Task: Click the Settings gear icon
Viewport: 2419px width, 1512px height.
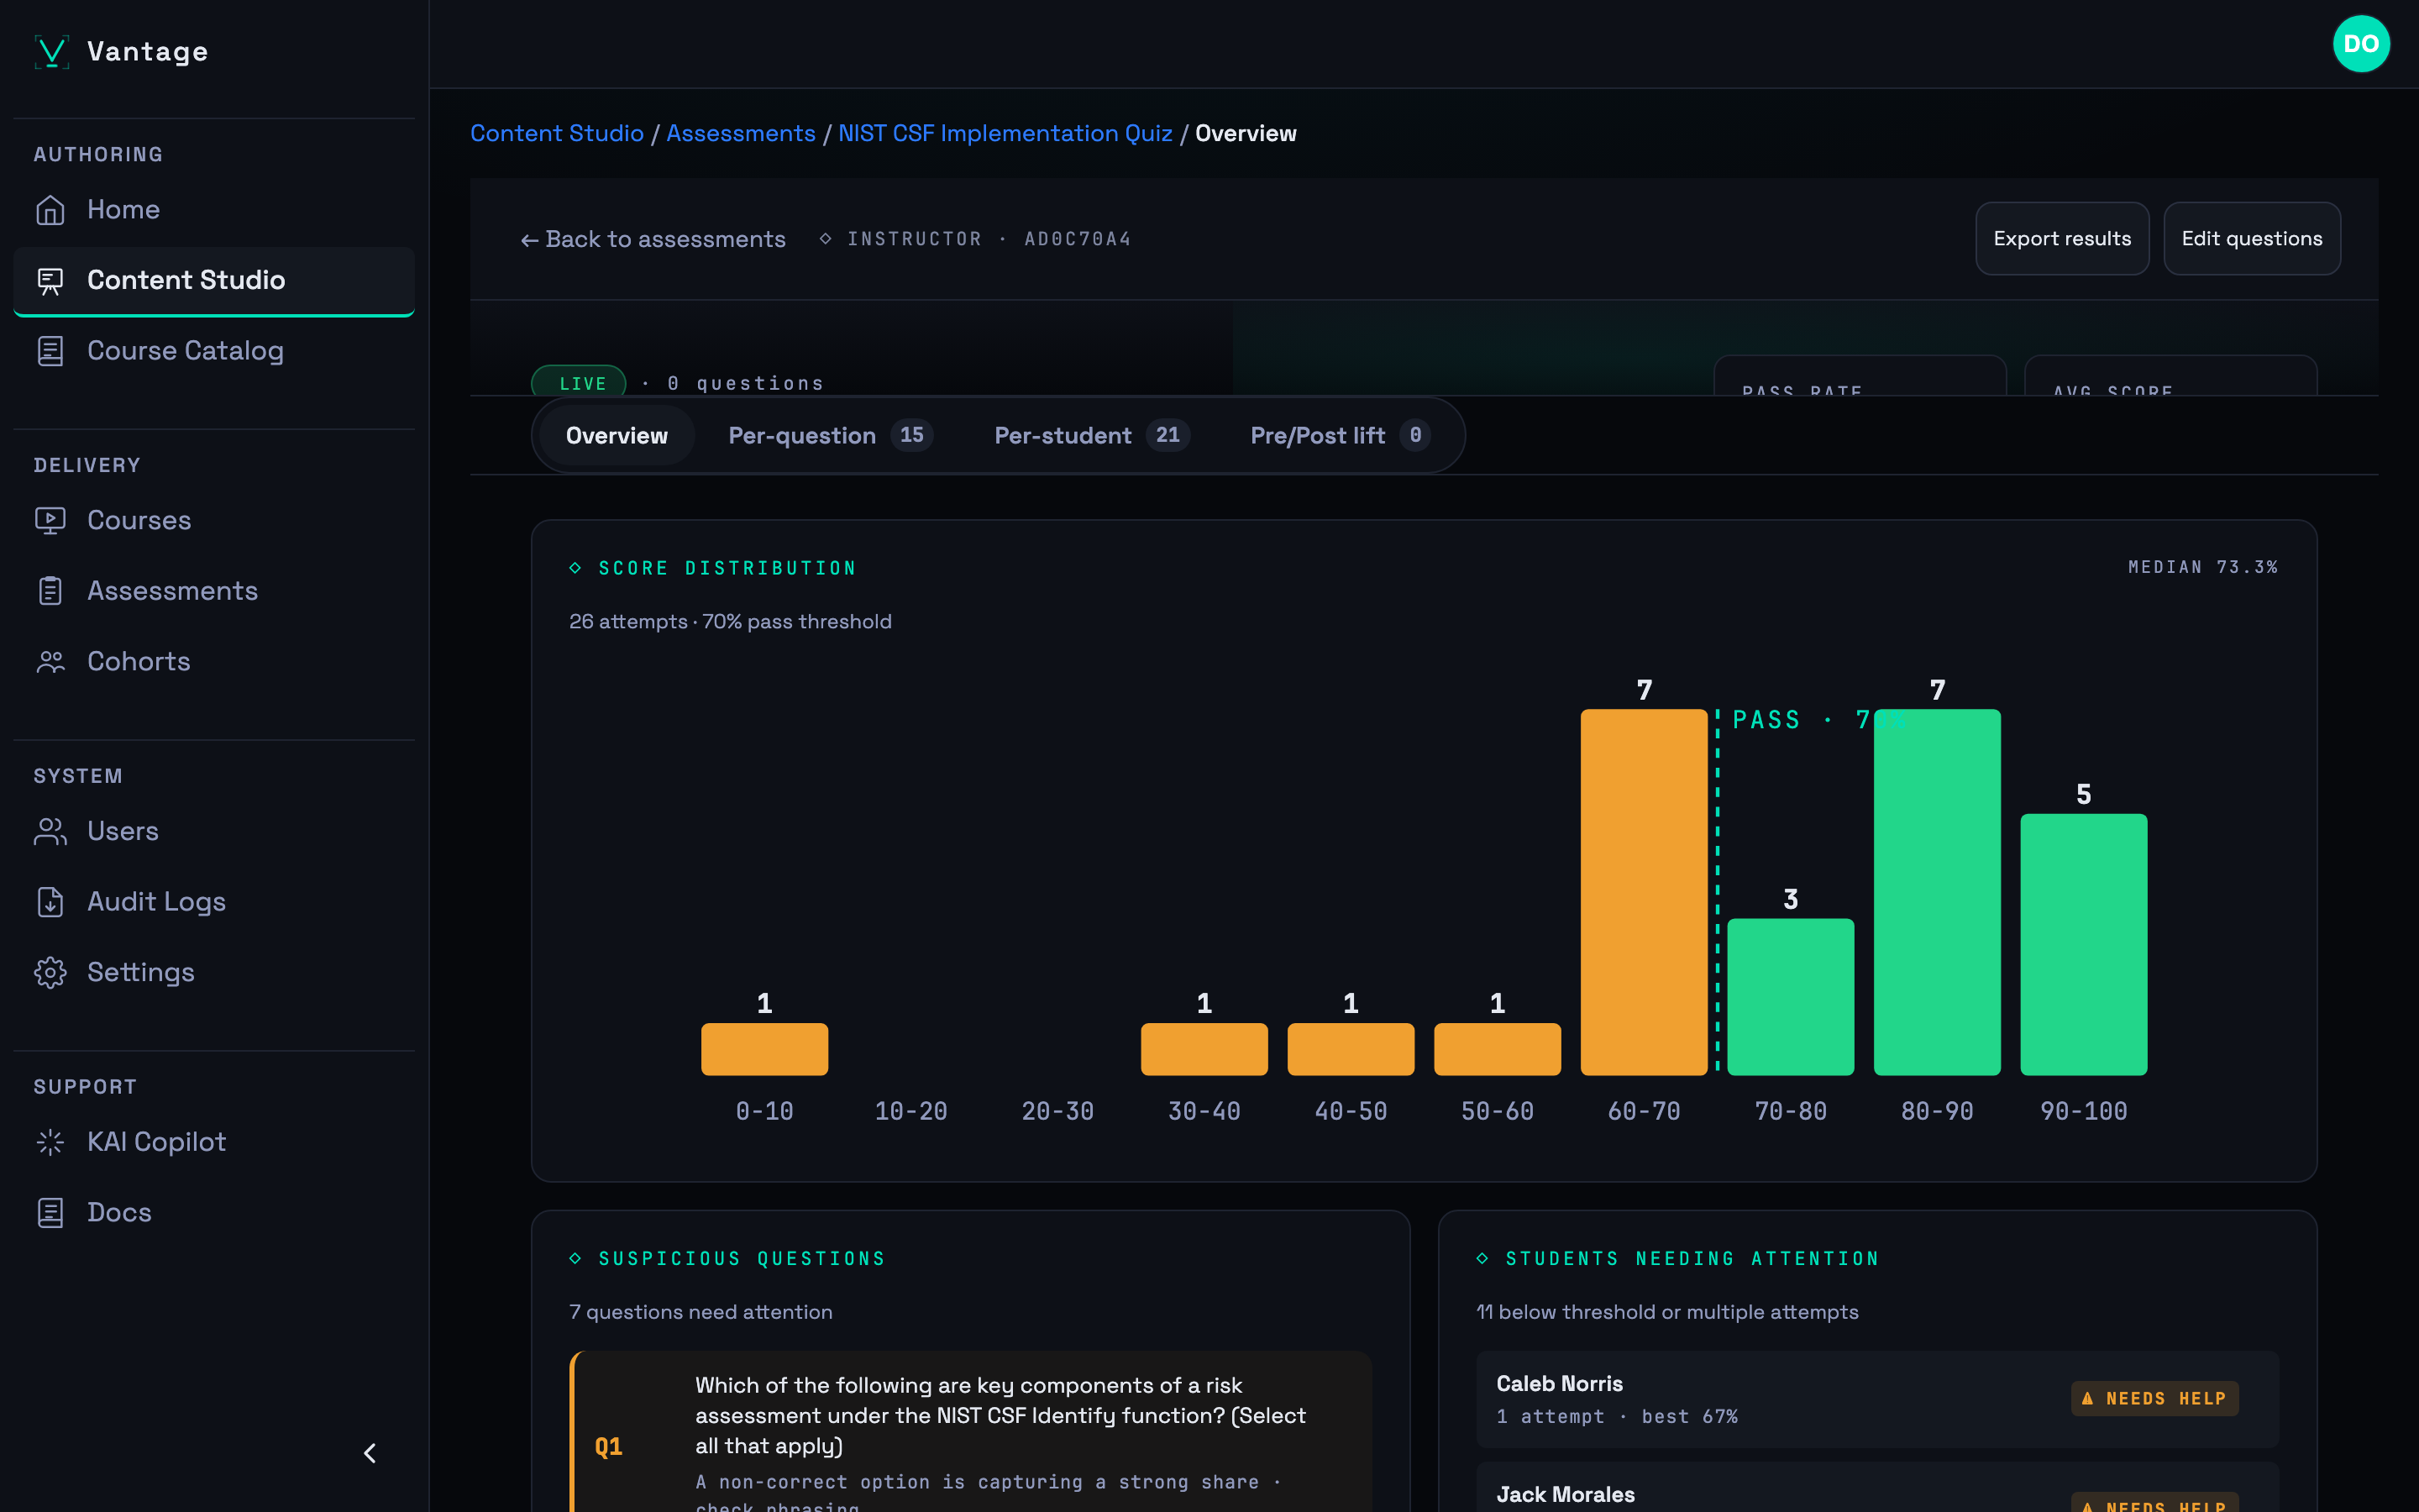Action: pos(50,973)
